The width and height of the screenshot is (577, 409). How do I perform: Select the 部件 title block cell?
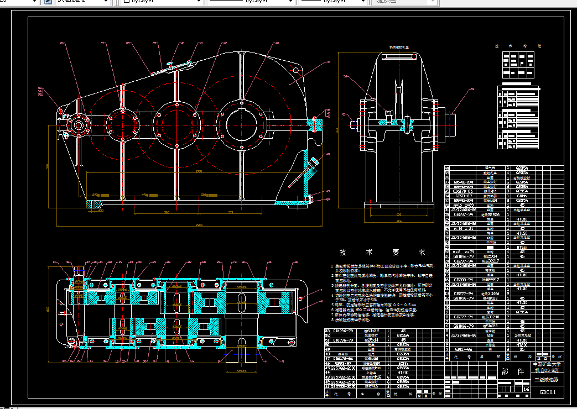(512, 372)
